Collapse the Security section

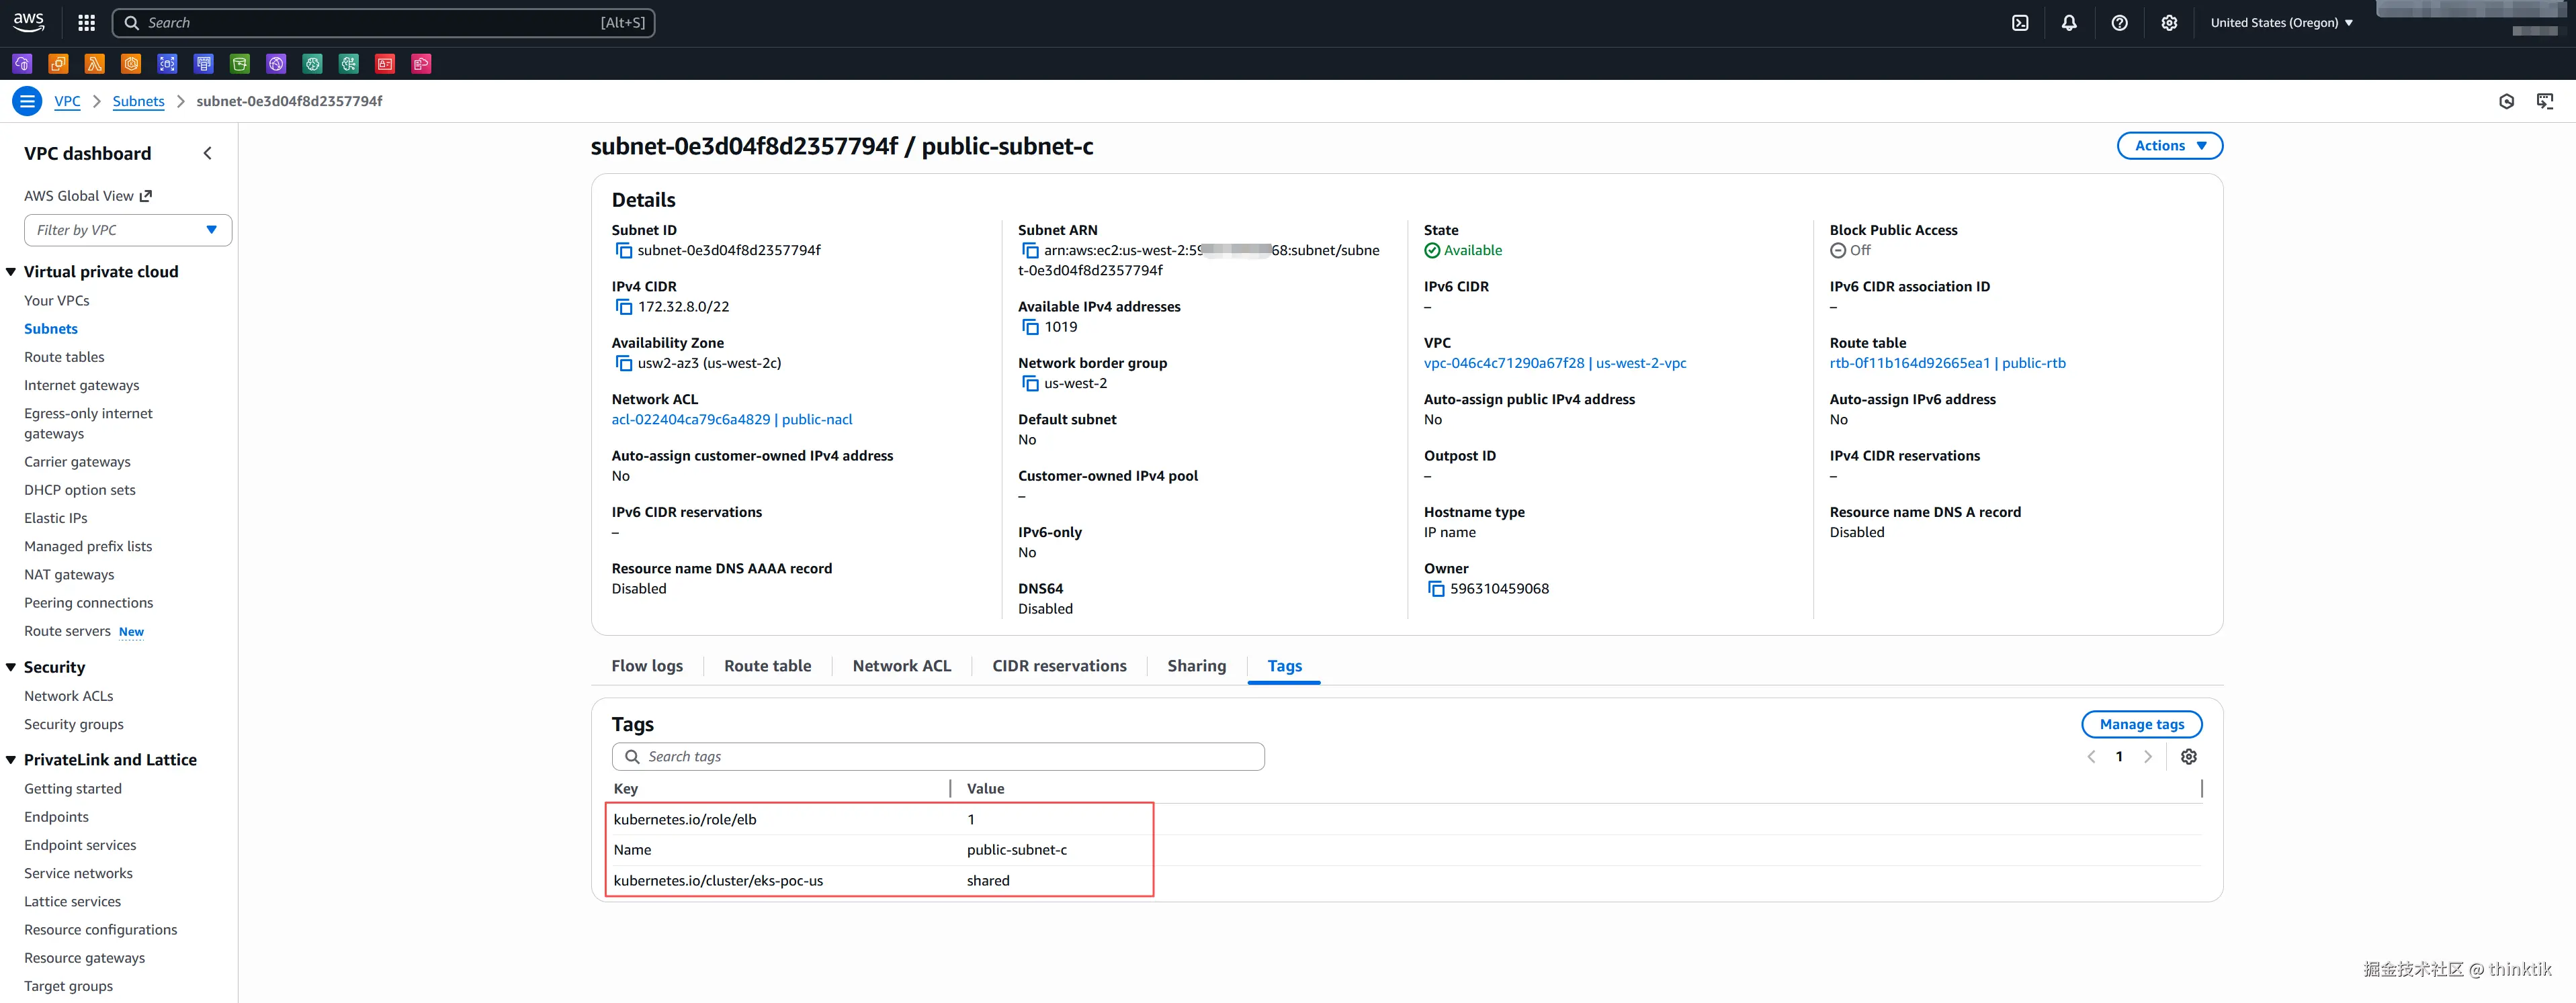point(11,667)
